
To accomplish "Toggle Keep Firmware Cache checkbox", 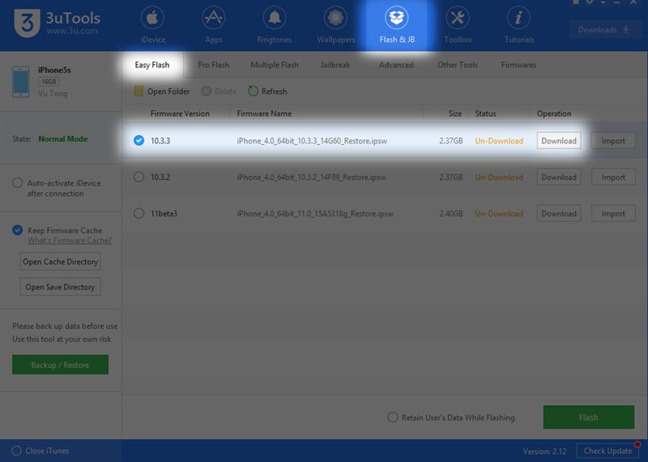I will [x=18, y=231].
